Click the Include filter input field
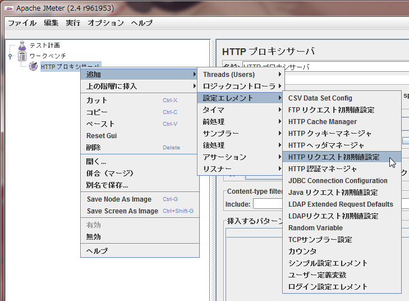 (x=268, y=204)
